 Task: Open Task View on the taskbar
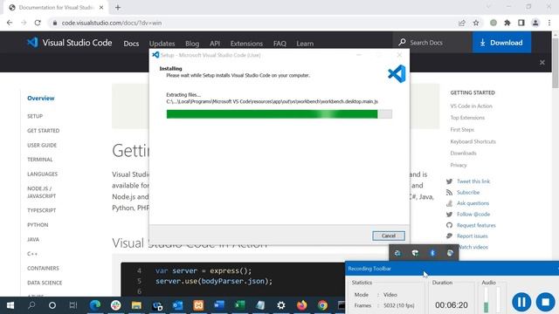click(x=73, y=305)
